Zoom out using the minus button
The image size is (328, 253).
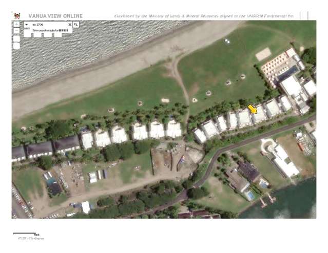coord(16,31)
